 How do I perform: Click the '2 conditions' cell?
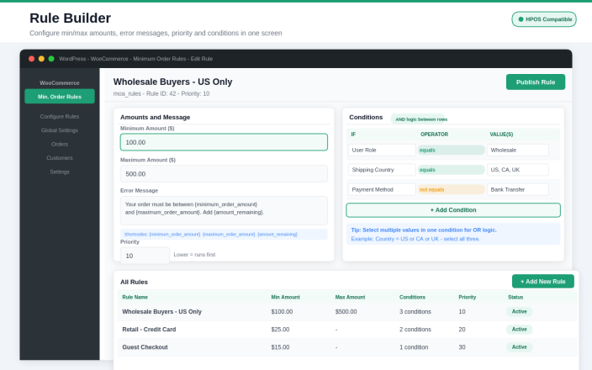(415, 330)
